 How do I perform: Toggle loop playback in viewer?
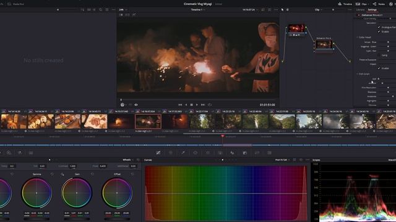(x=210, y=105)
